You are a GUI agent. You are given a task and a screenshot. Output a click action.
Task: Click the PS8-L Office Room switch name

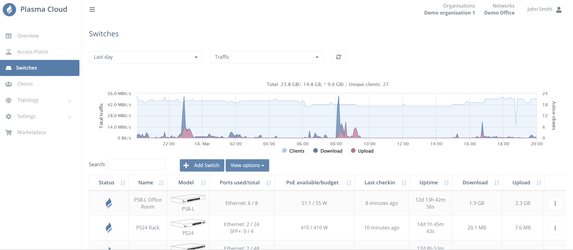click(148, 203)
